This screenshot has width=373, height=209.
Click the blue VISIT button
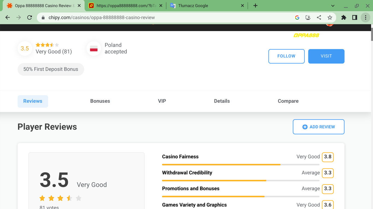click(x=326, y=56)
